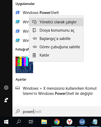The width and height of the screenshot is (101, 127).
Task: Click the pin icon beside Görev çubuğuna sabitle
Action: 34,47
